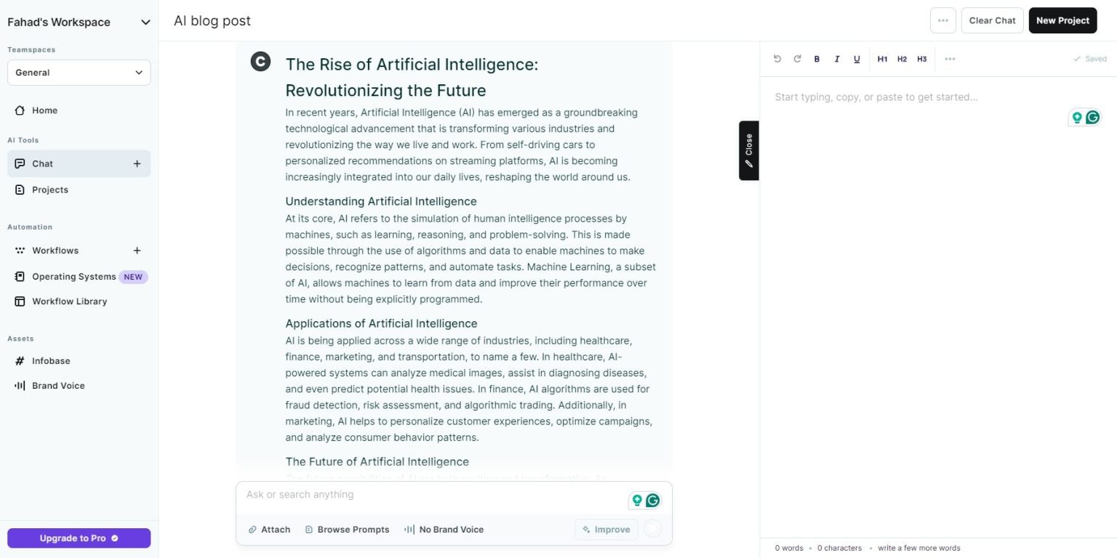Open the Infobase asset panel
The width and height of the screenshot is (1117, 558).
tap(51, 360)
